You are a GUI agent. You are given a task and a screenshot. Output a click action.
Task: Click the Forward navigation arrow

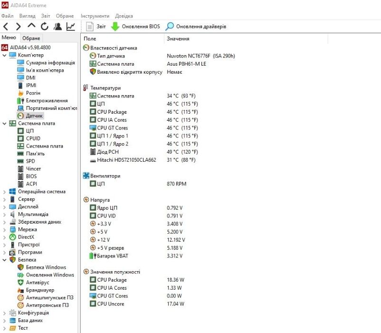point(18,26)
